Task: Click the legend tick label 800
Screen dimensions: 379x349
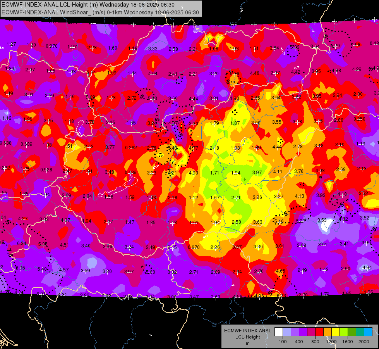Action: pos(315,342)
